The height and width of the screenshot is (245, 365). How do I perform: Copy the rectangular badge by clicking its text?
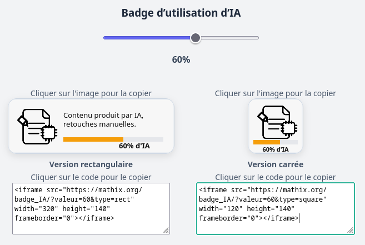tap(103, 119)
